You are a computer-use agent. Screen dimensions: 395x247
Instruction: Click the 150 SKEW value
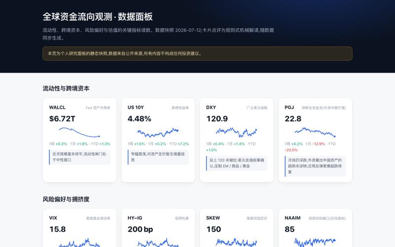pos(213,229)
